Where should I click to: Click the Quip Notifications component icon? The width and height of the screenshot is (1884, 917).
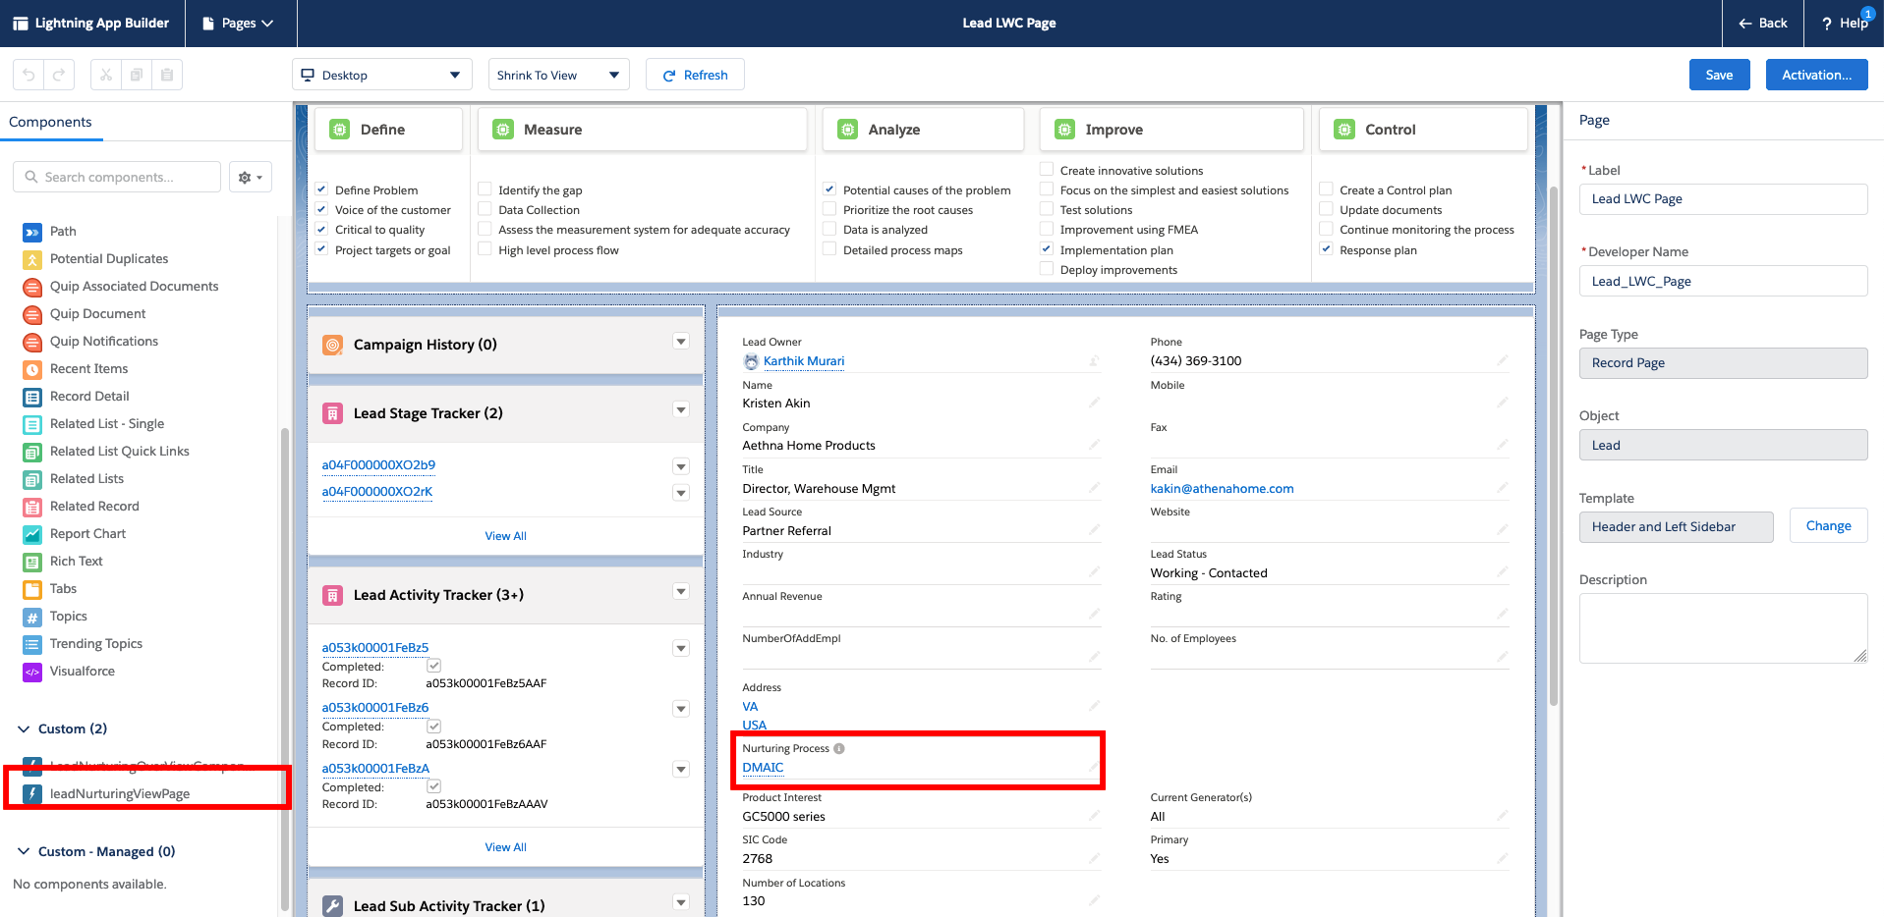30,341
